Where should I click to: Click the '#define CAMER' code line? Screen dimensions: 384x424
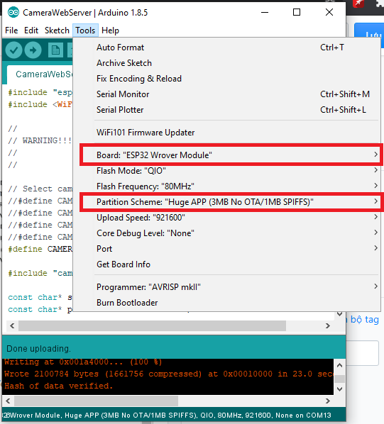pos(40,249)
